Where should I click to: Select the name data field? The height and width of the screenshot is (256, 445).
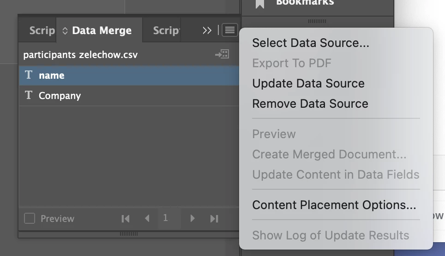coord(129,76)
